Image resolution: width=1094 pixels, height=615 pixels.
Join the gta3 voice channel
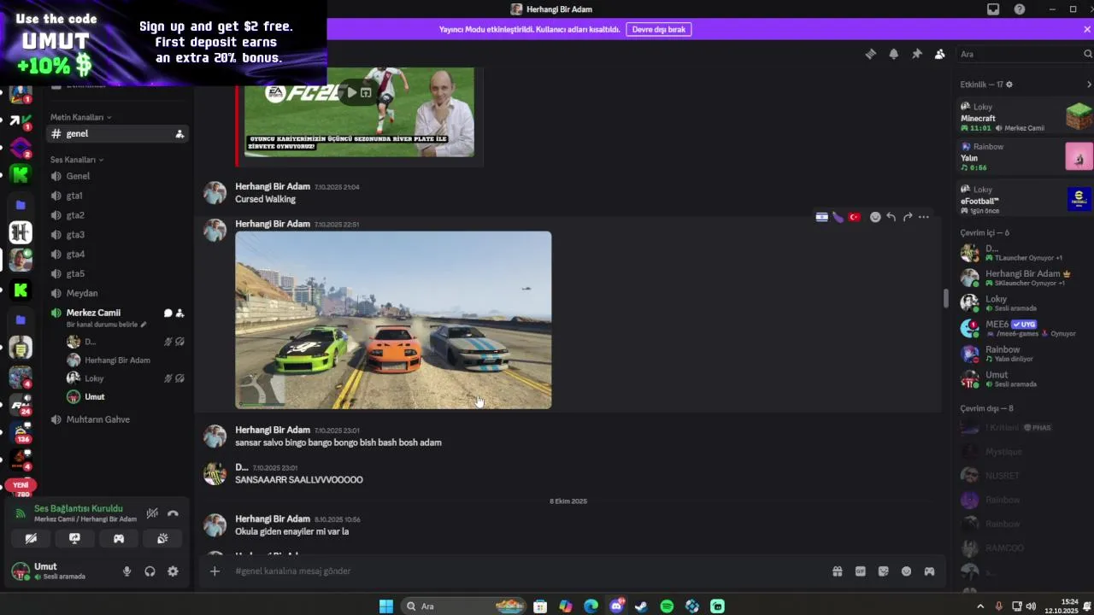click(117, 235)
